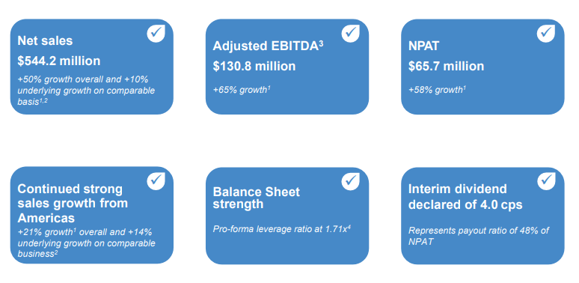Click the Balance Sheet strength heading
Viewport: 579px width, 283px height.
pos(257,198)
